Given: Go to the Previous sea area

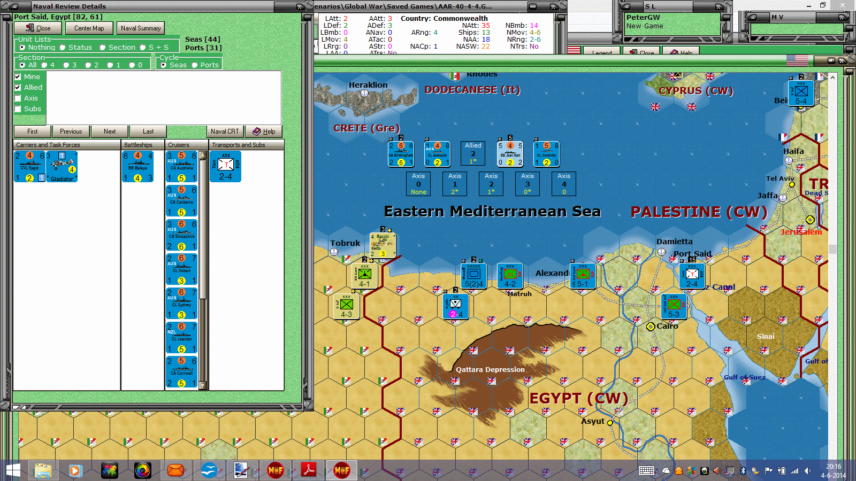Looking at the screenshot, I should [x=71, y=131].
